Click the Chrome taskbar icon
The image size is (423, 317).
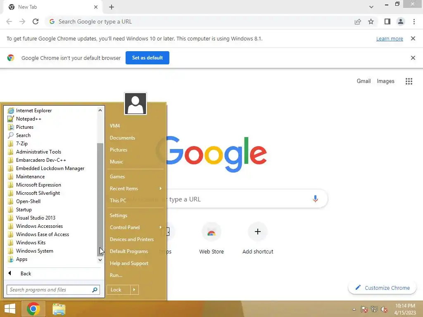tap(33, 309)
